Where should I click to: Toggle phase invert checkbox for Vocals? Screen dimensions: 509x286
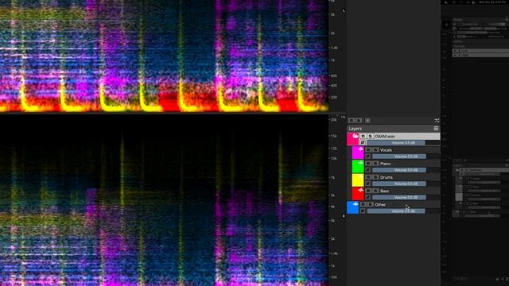click(367, 157)
